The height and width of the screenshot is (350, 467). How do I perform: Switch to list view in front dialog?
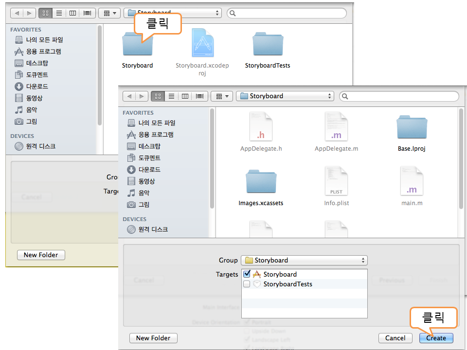point(171,96)
